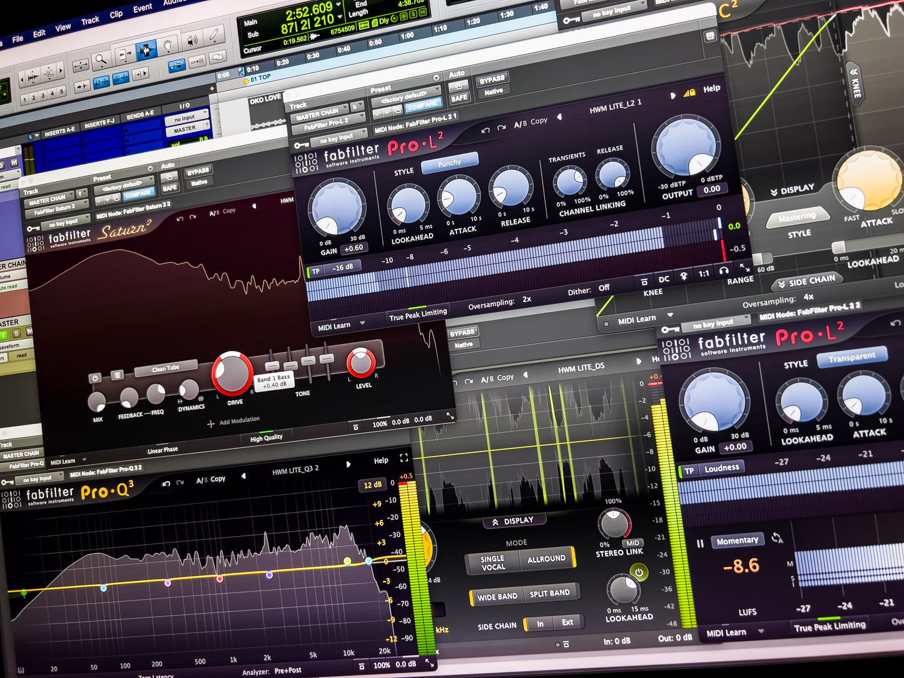This screenshot has height=678, width=904.
Task: Click the Pro-DS lookahead power icon
Action: click(x=639, y=572)
